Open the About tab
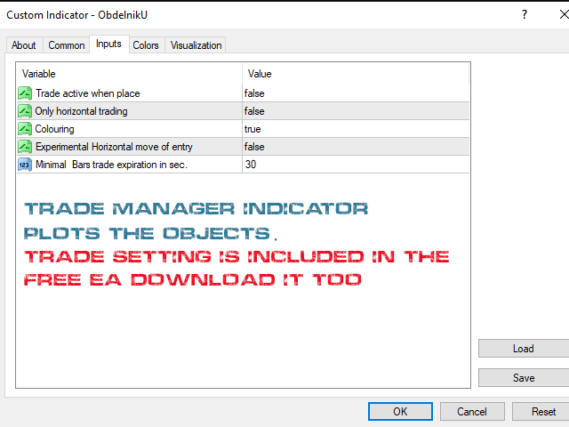The height and width of the screenshot is (427, 569). coord(24,45)
